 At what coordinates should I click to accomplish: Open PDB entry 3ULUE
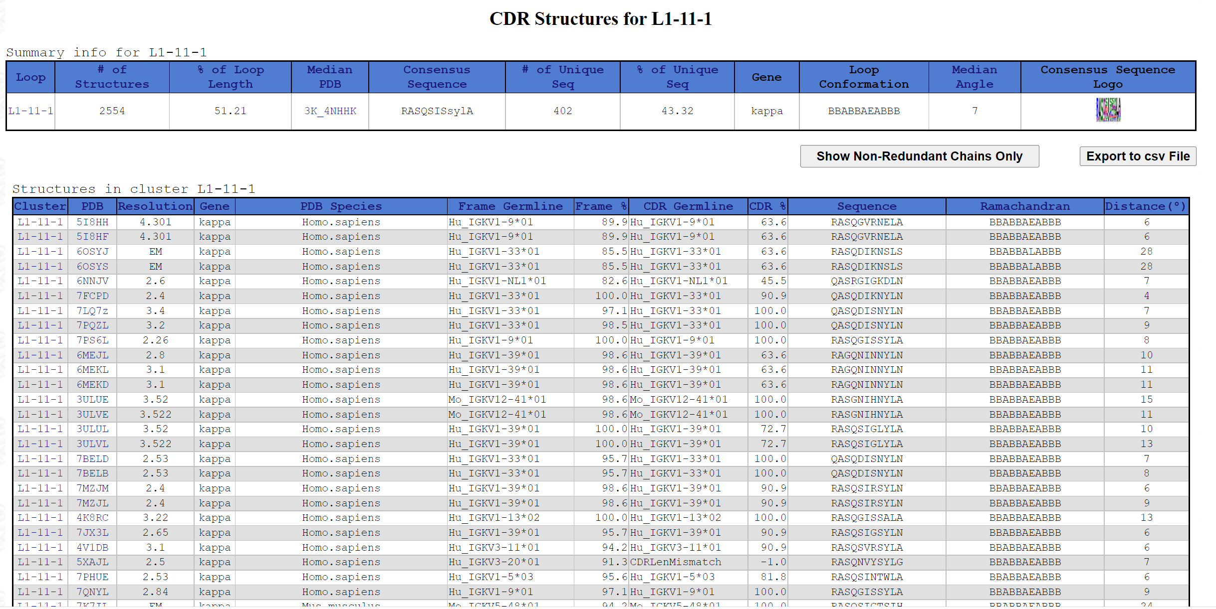pos(92,400)
